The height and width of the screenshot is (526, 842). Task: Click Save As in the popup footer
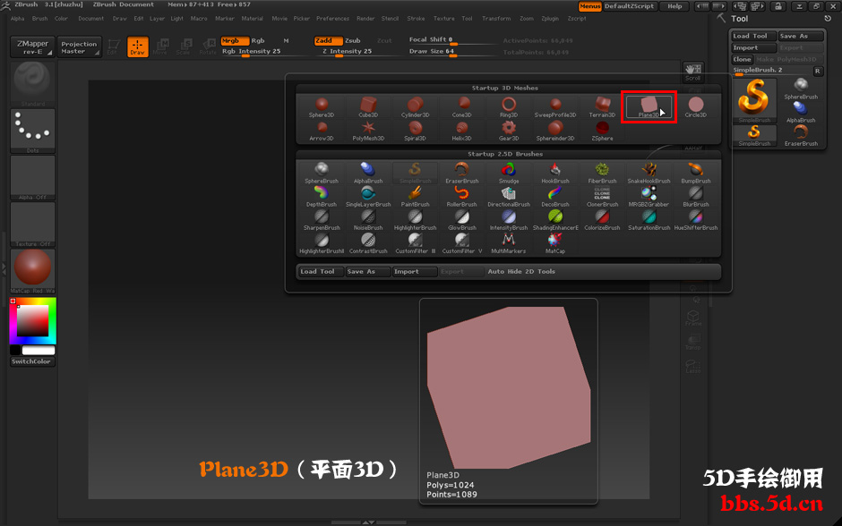368,272
